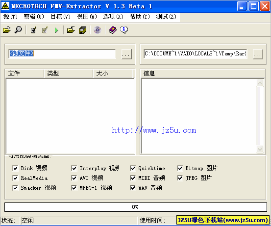Start extraction with green play arrow
The image size is (271, 226).
coord(56,30)
